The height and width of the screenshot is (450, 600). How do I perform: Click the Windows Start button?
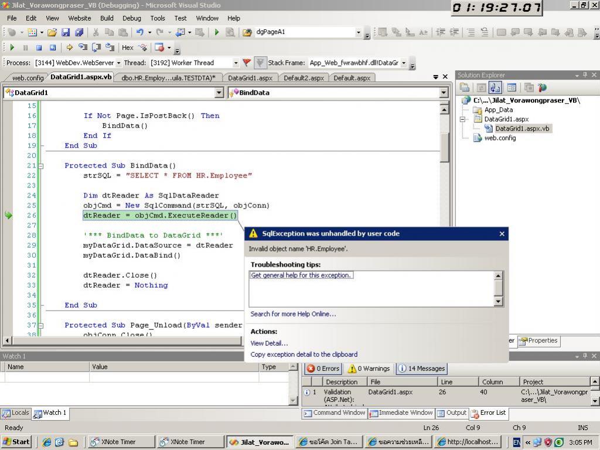coord(16,442)
